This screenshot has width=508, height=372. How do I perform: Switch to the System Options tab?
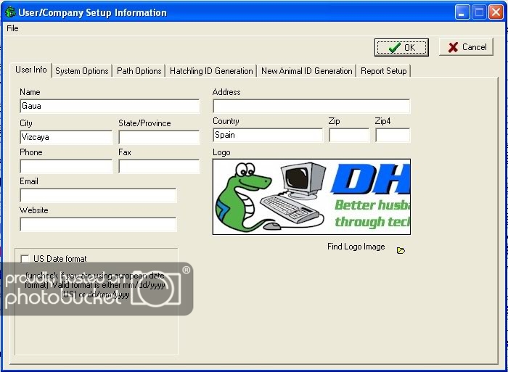pos(81,71)
